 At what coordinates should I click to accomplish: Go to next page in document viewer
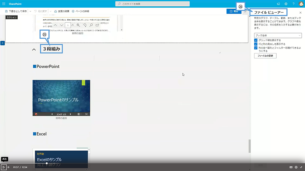tap(62, 25)
